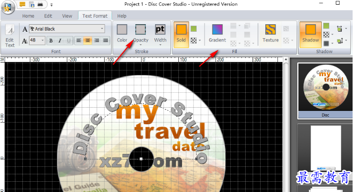This screenshot has height=192, width=354.
Task: Open the Help ribbon tab
Action: coord(122,16)
